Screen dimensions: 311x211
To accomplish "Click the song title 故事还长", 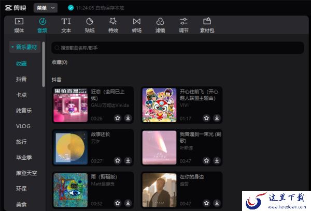I will point(101,134).
